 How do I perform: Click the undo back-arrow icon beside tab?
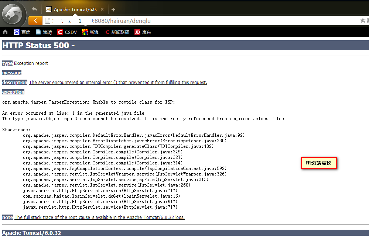point(35,9)
